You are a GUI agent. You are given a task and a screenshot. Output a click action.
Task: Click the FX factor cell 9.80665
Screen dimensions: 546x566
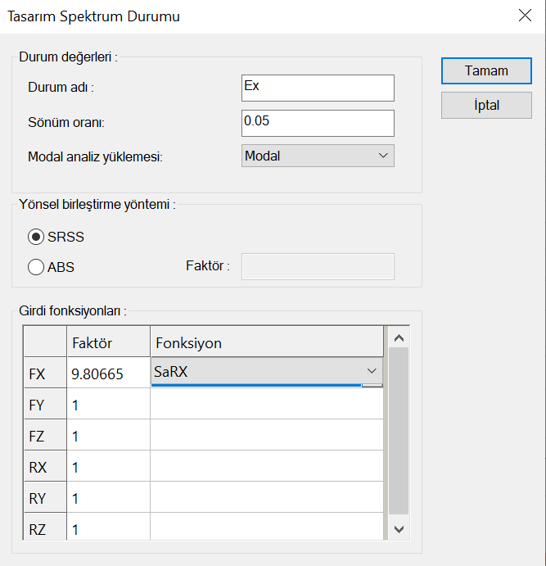tap(108, 374)
